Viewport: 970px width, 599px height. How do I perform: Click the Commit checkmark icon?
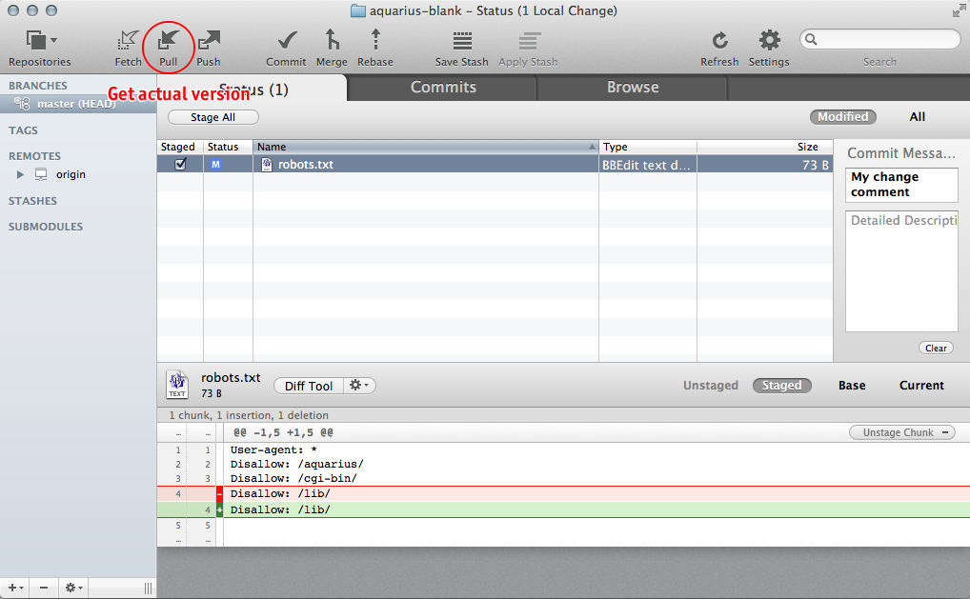pyautogui.click(x=286, y=41)
